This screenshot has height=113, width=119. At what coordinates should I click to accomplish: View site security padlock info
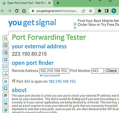pyautogui.click(x=33, y=11)
